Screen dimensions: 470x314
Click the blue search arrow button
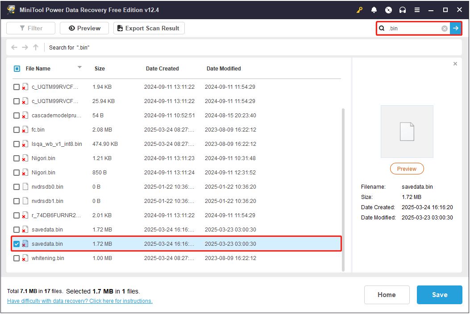(x=456, y=29)
